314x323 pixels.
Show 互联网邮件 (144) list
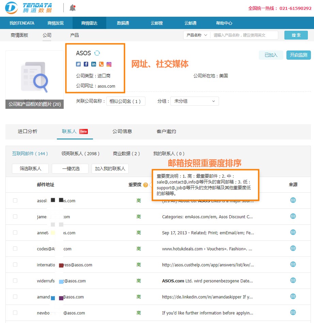(30, 154)
